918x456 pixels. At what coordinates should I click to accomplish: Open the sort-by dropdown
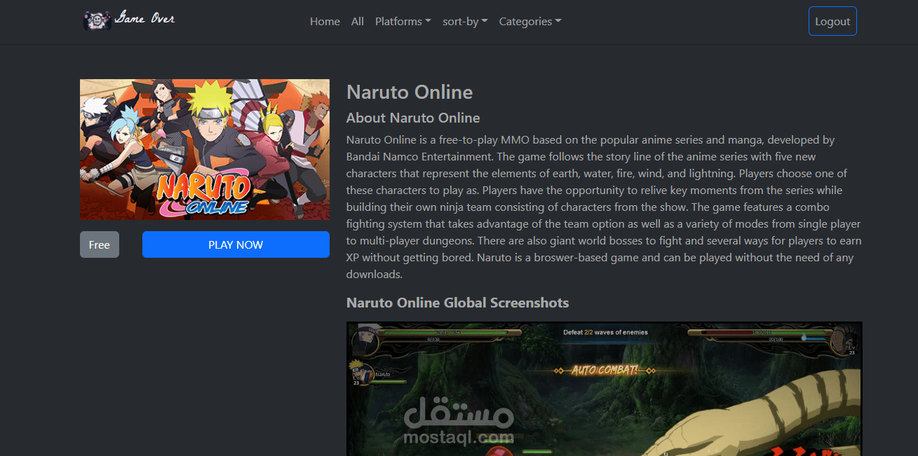tap(465, 22)
